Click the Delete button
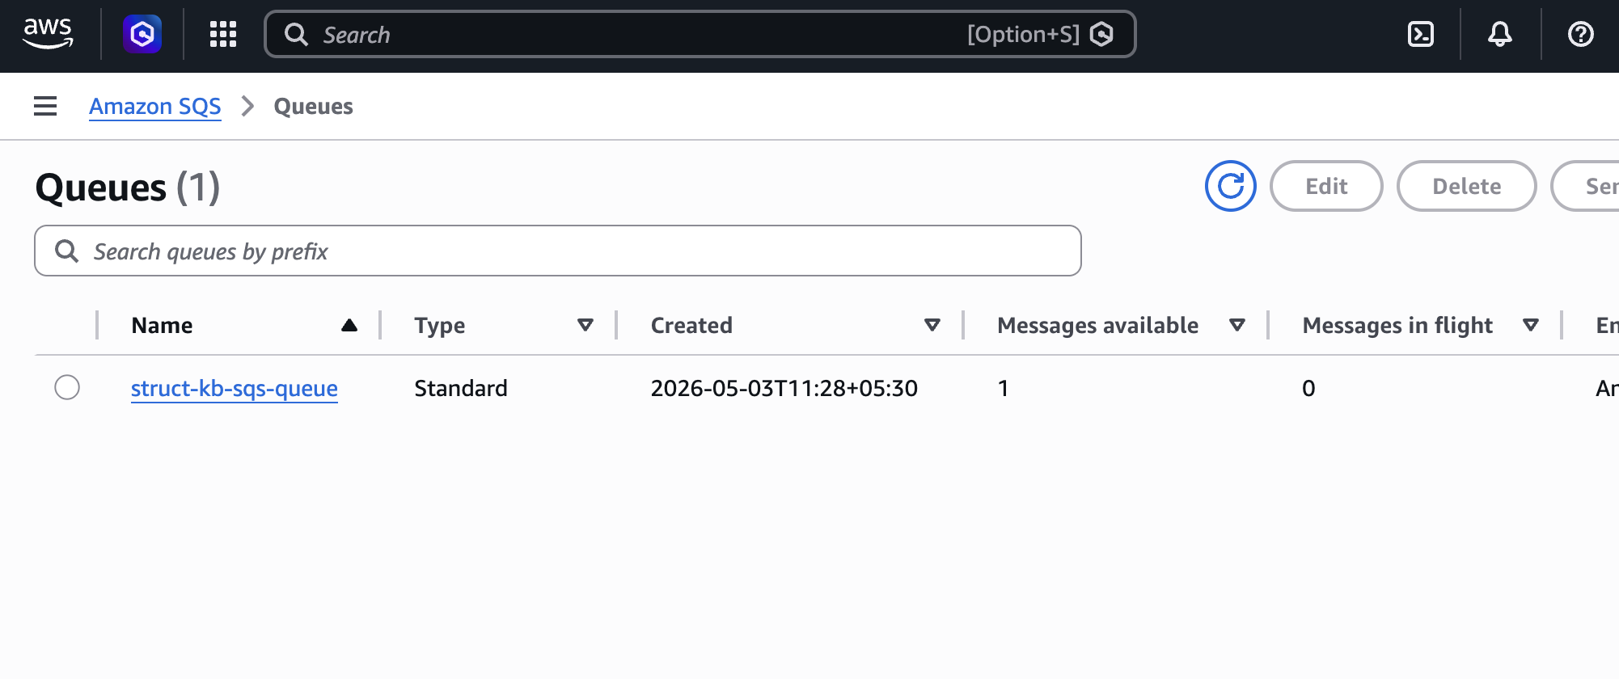Image resolution: width=1619 pixels, height=679 pixels. [1467, 186]
